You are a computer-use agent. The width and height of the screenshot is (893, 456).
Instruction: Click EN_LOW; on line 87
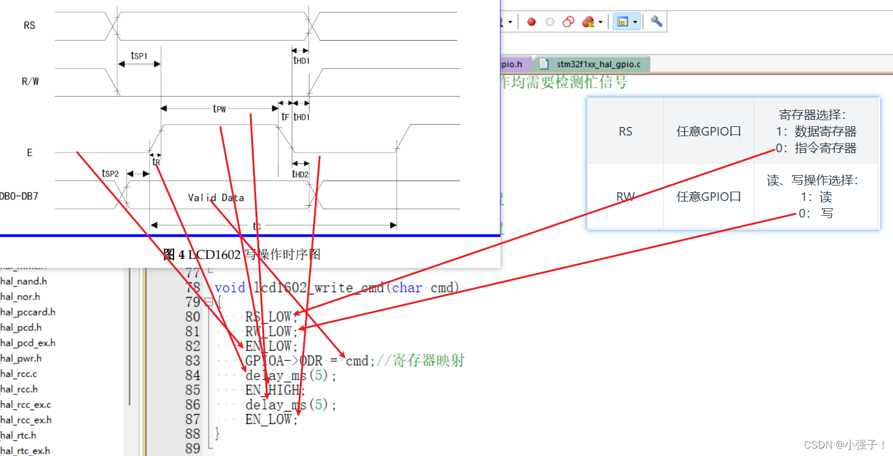[272, 419]
